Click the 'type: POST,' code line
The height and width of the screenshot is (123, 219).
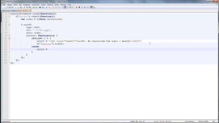point(33,27)
